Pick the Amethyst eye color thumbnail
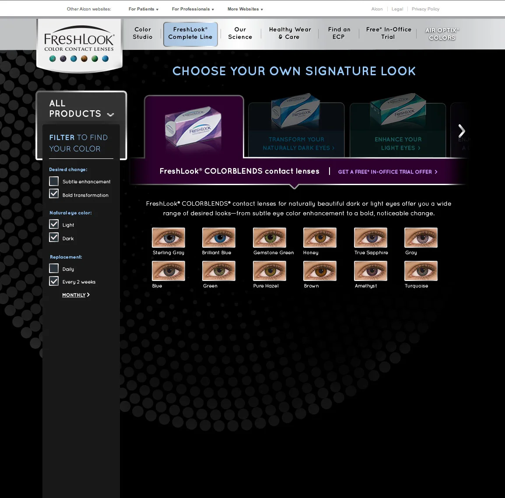 coord(371,271)
